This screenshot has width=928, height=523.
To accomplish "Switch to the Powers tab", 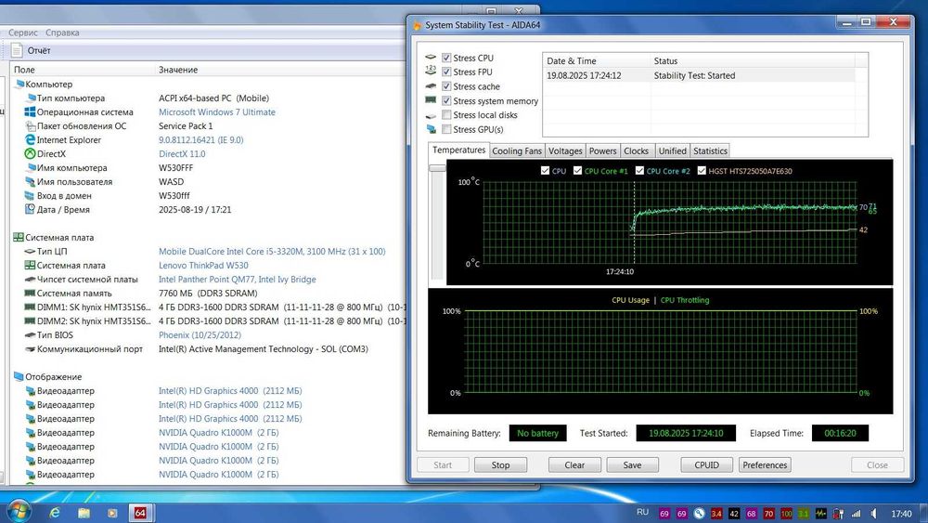I will pyautogui.click(x=603, y=151).
